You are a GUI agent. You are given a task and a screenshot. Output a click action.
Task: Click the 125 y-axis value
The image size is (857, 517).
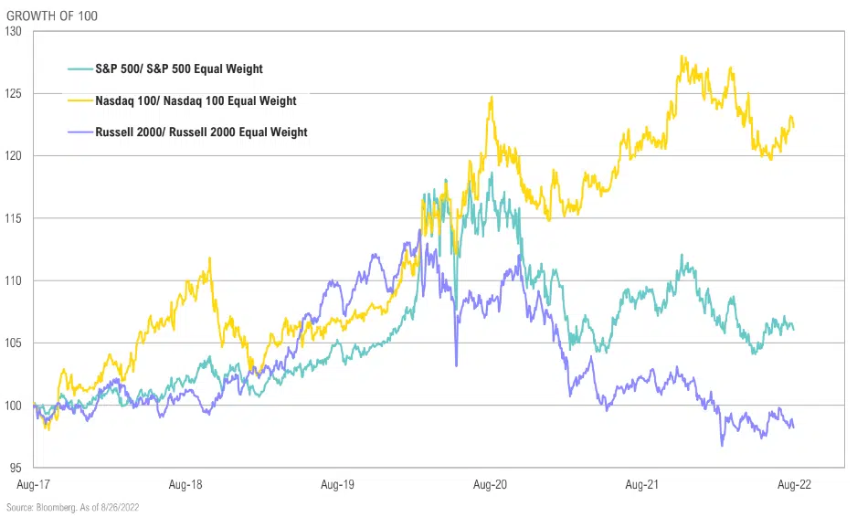[x=13, y=94]
